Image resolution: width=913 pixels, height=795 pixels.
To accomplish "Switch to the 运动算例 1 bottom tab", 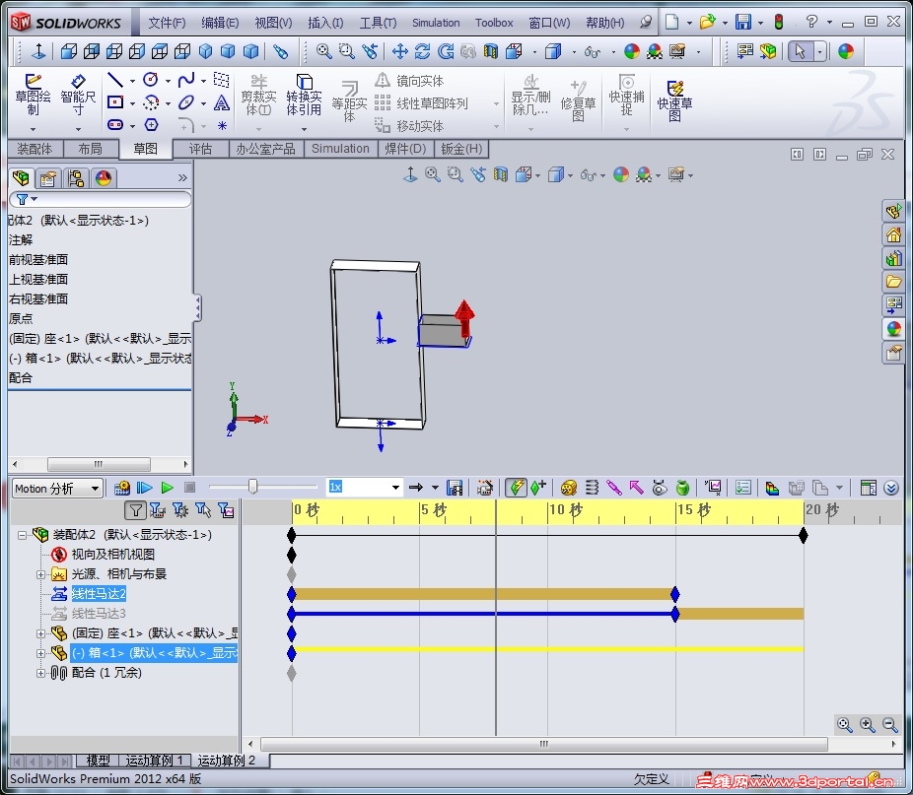I will pos(155,761).
